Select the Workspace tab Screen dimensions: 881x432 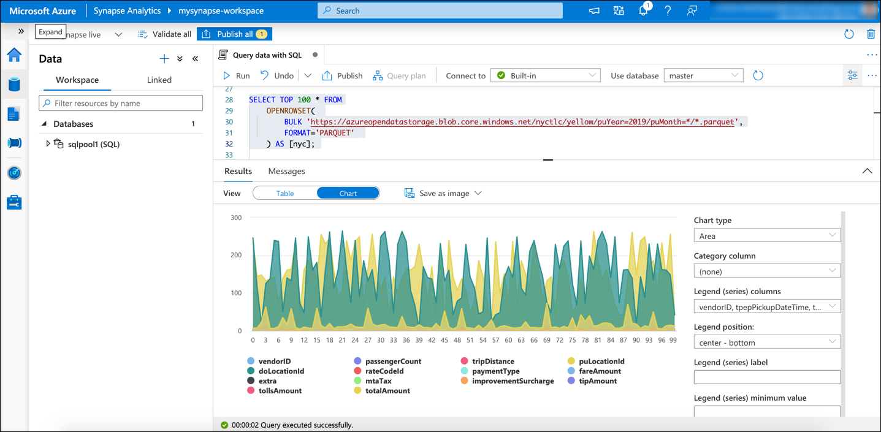pyautogui.click(x=77, y=80)
